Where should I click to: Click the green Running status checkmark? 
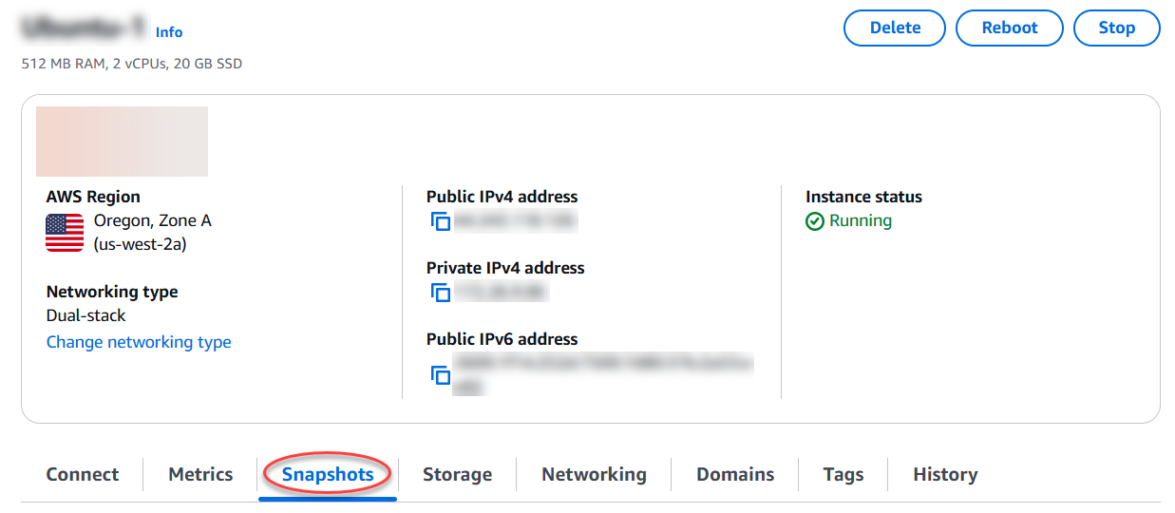pyautogui.click(x=814, y=221)
